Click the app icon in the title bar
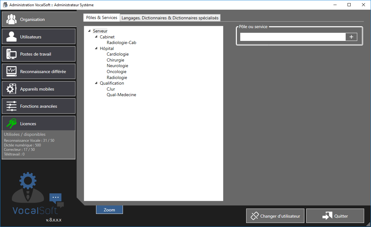 point(5,5)
